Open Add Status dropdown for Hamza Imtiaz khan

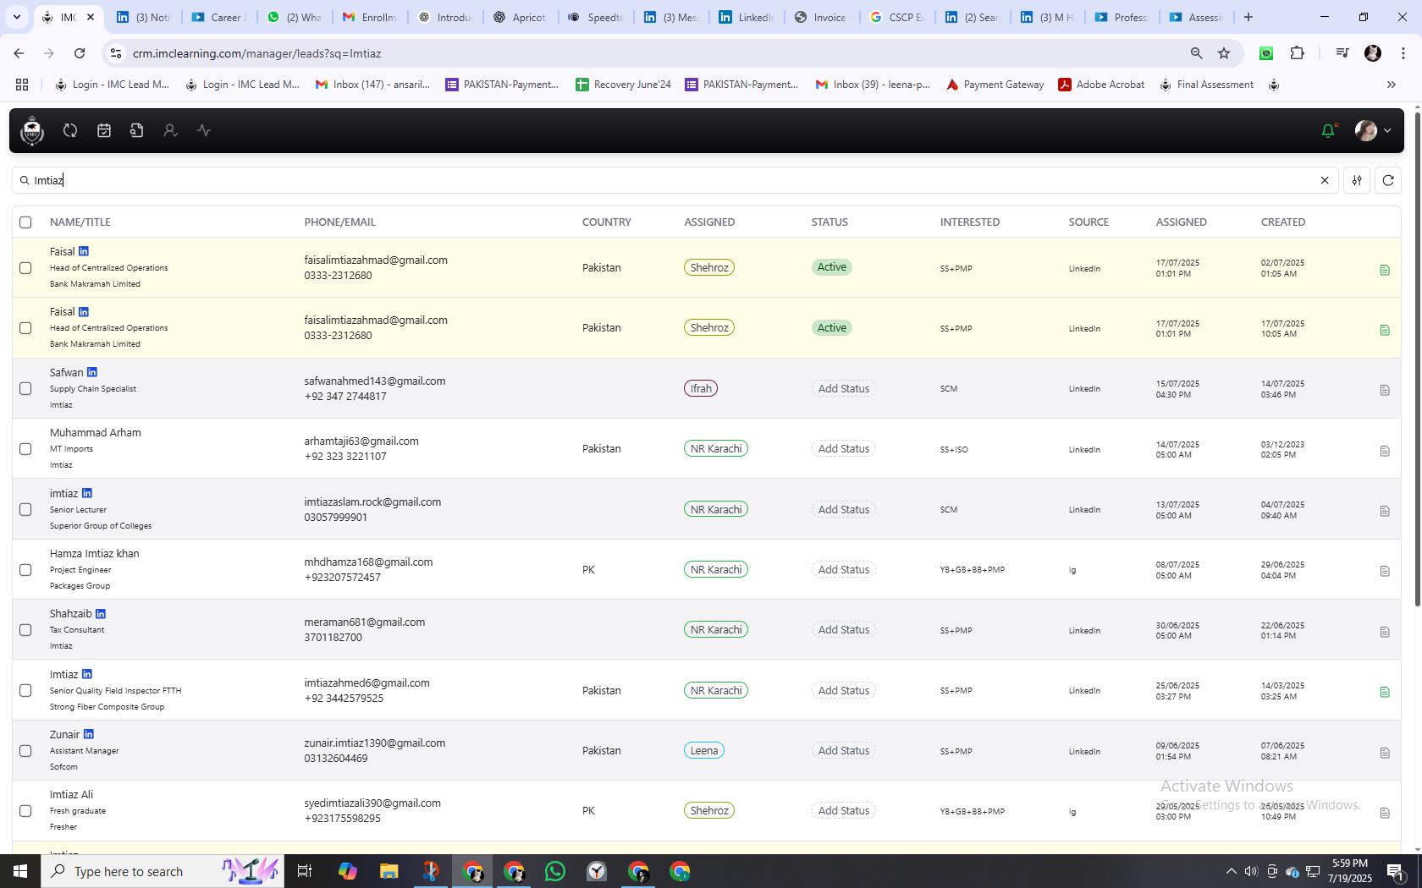(843, 569)
